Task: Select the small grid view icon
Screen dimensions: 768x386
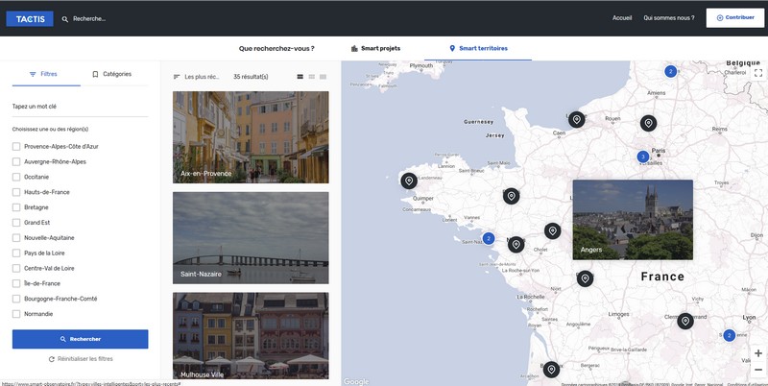Action: click(x=323, y=77)
